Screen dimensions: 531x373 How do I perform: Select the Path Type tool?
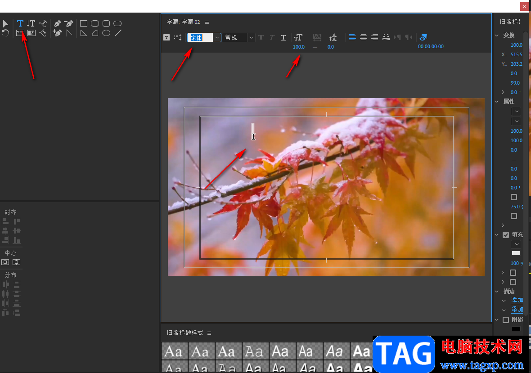tap(43, 23)
